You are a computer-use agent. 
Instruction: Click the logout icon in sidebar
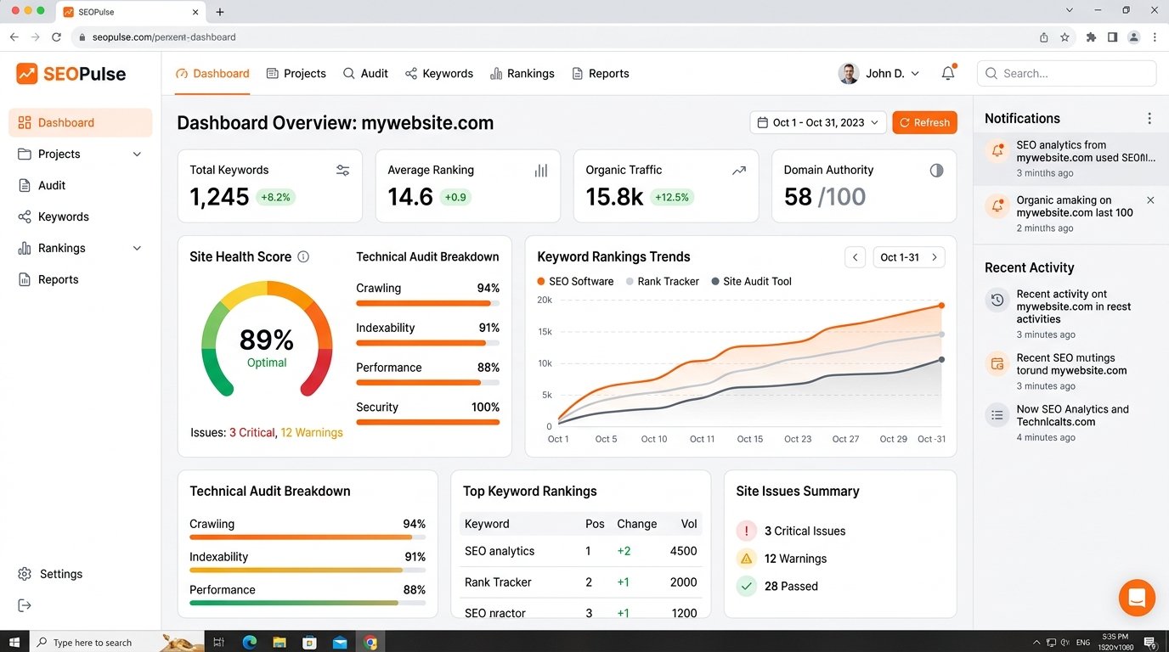click(25, 605)
